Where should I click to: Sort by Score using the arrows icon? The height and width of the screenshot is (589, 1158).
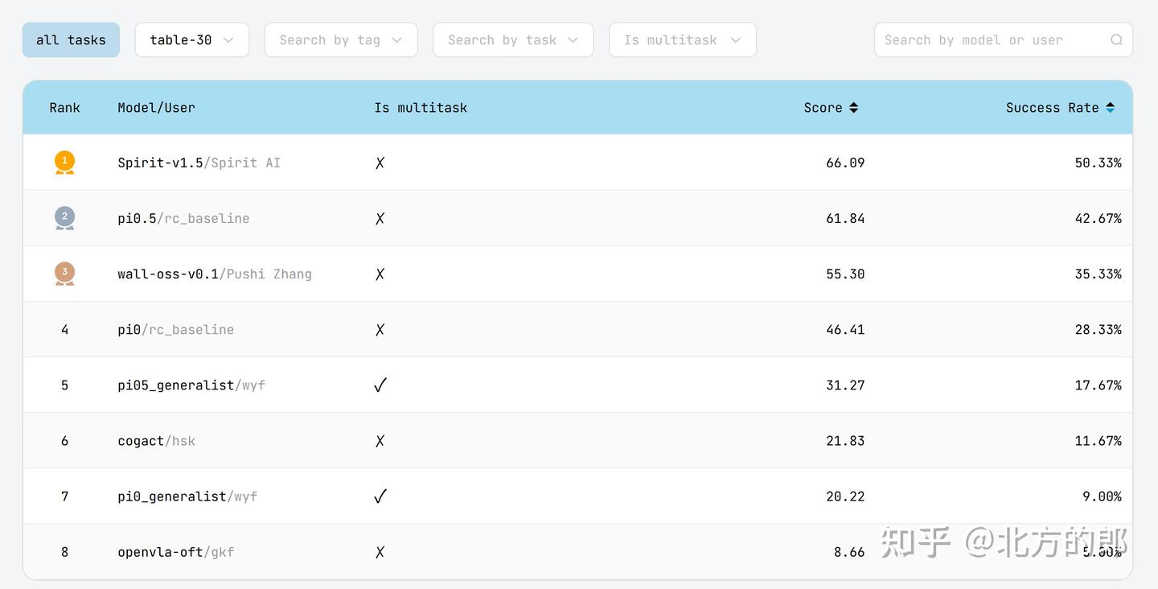854,108
